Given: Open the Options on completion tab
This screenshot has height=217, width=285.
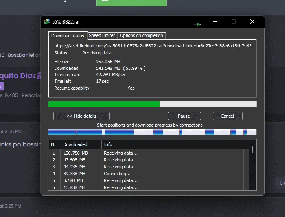Looking at the screenshot, I should 141,35.
